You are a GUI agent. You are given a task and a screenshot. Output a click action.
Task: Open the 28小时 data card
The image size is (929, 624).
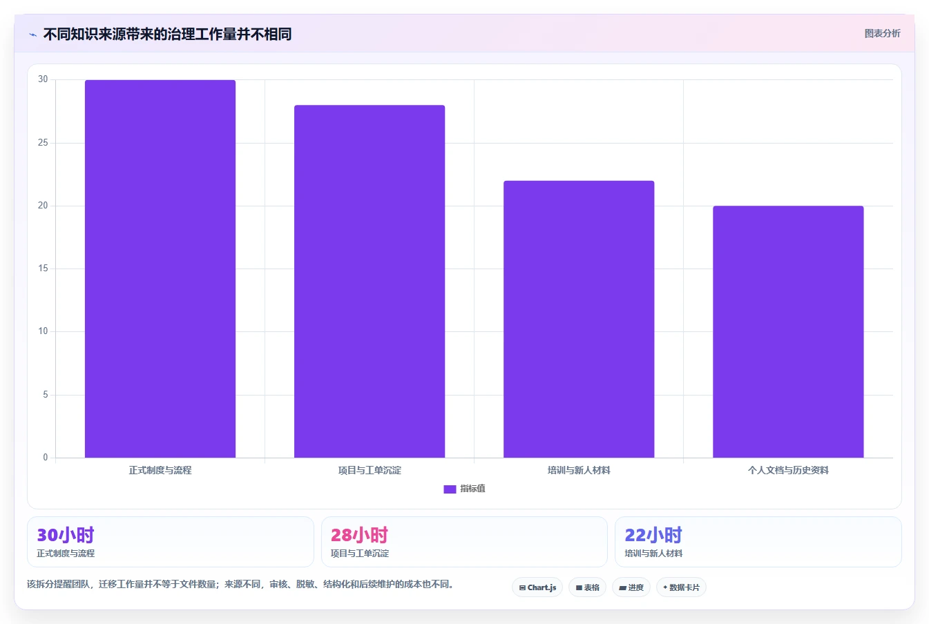464,542
